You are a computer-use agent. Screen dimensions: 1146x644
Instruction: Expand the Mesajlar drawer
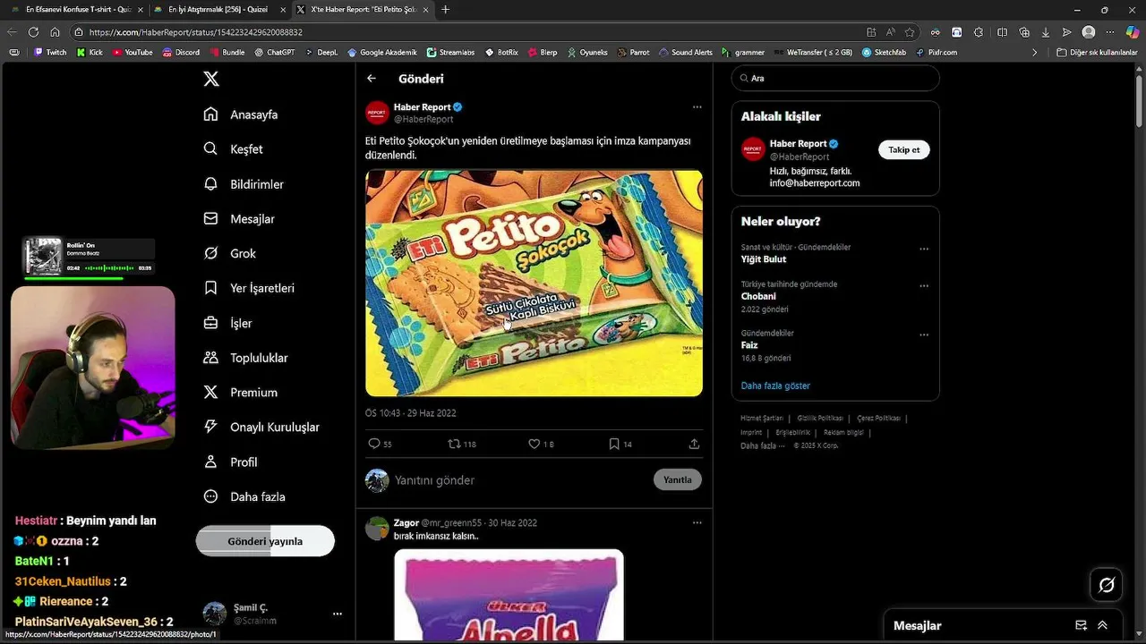pos(1102,625)
